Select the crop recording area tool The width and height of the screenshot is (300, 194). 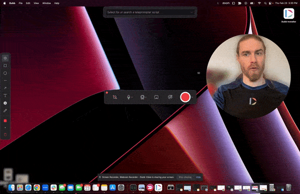pos(115,97)
